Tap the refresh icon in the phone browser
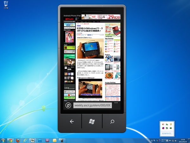This screenshot has height=143, width=190. [68, 105]
